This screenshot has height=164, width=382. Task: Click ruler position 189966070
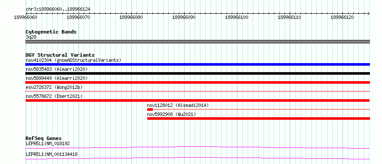pos(79,18)
